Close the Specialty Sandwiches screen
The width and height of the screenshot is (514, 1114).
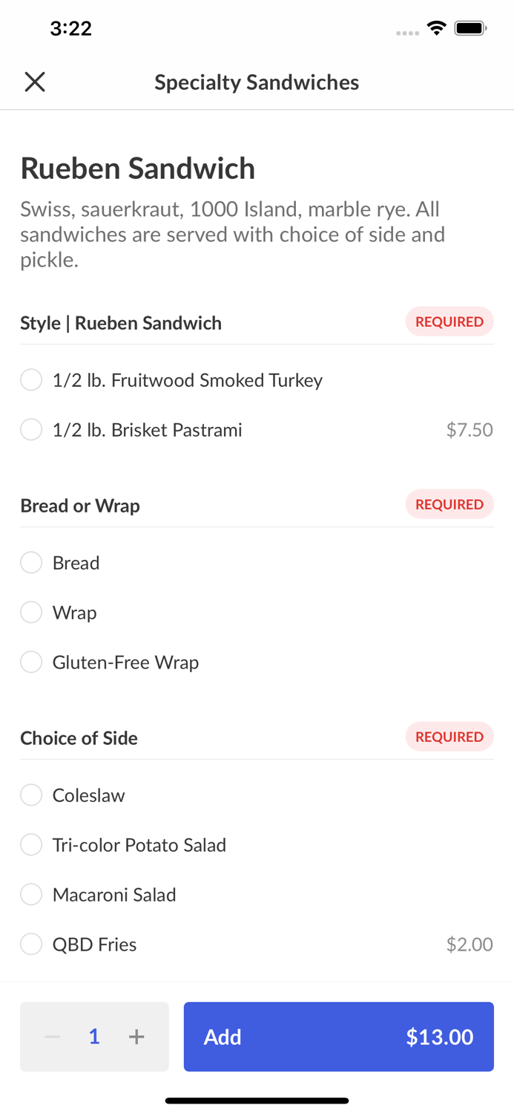tap(34, 82)
